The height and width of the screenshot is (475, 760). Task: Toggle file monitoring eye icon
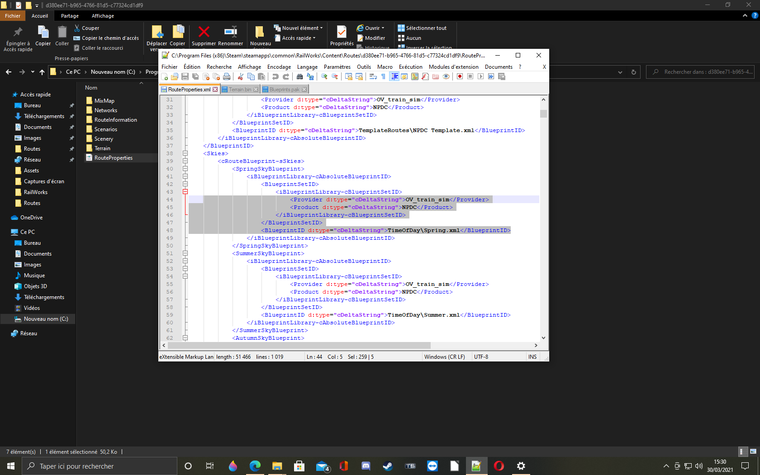click(446, 76)
